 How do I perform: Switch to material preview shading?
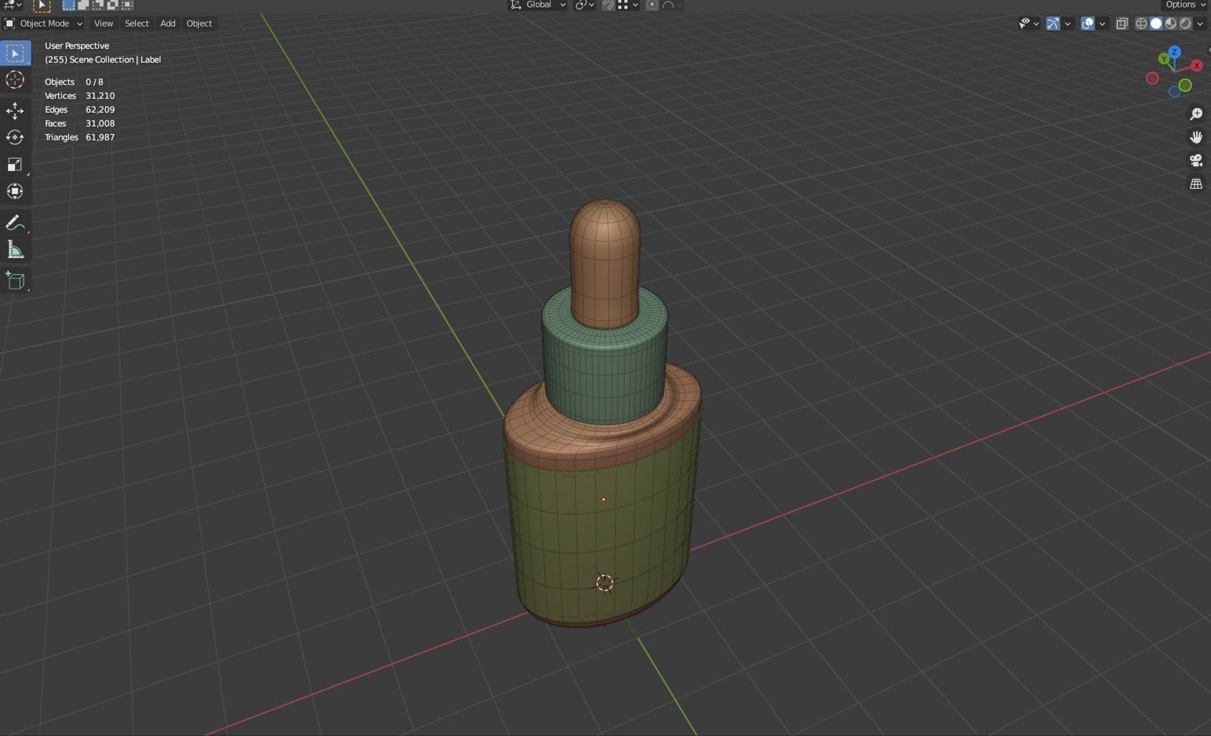coord(1171,24)
